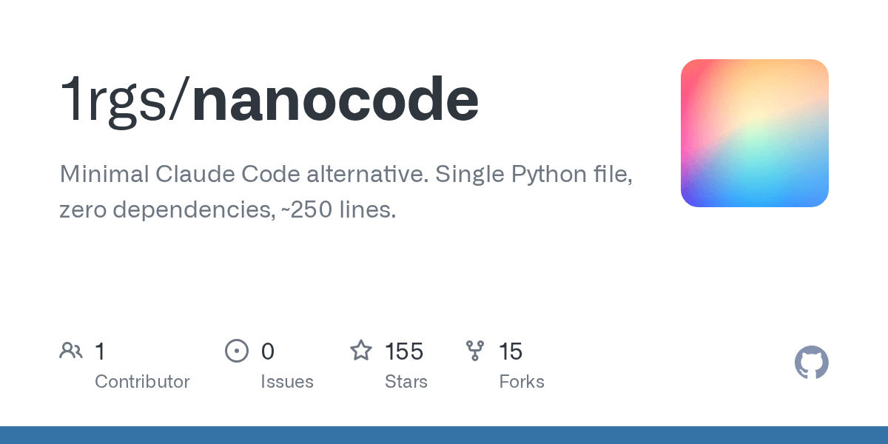This screenshot has width=888, height=444.
Task: Click the Contributor label
Action: pyautogui.click(x=142, y=382)
